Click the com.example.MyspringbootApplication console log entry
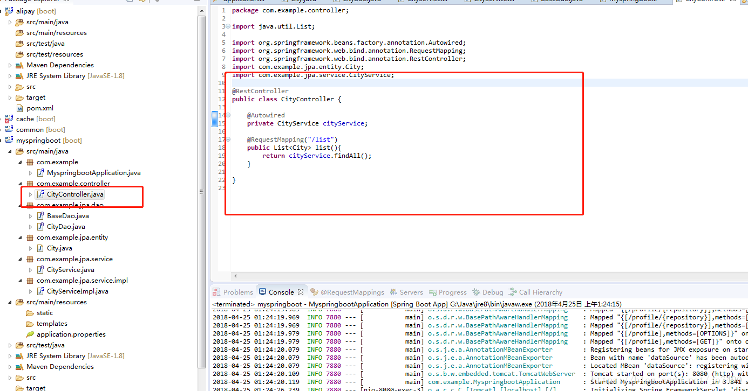Image resolution: width=748 pixels, height=391 pixels. click(x=480, y=382)
